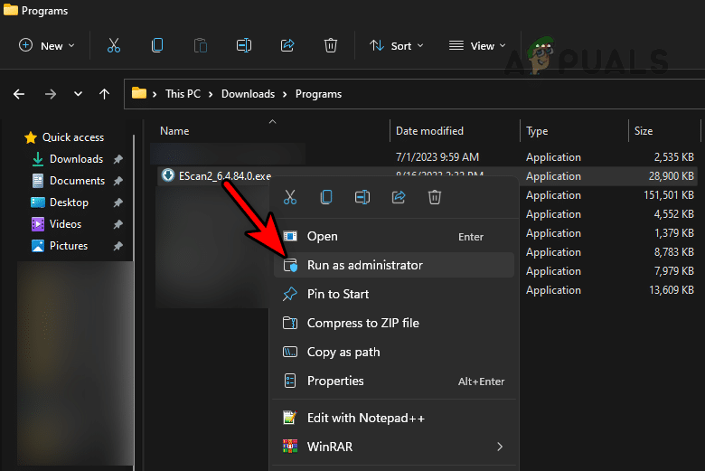Sort by the Date modified column header

(x=429, y=131)
